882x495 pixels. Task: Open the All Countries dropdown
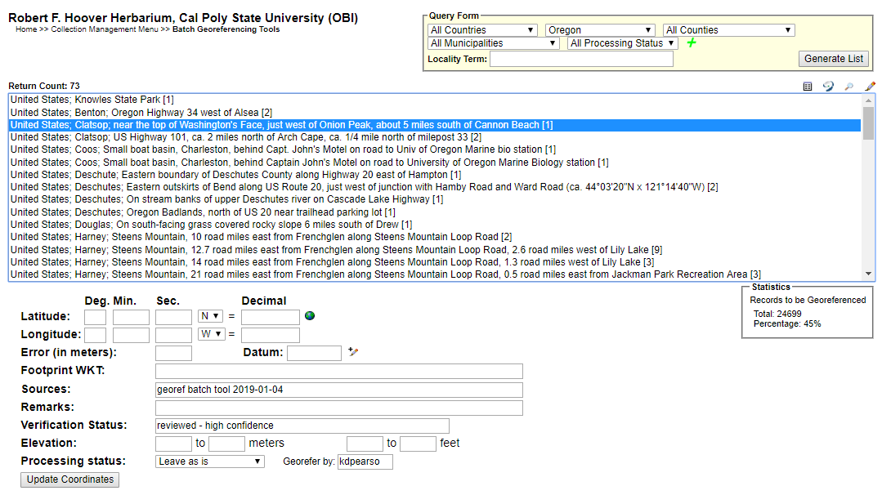tap(482, 30)
